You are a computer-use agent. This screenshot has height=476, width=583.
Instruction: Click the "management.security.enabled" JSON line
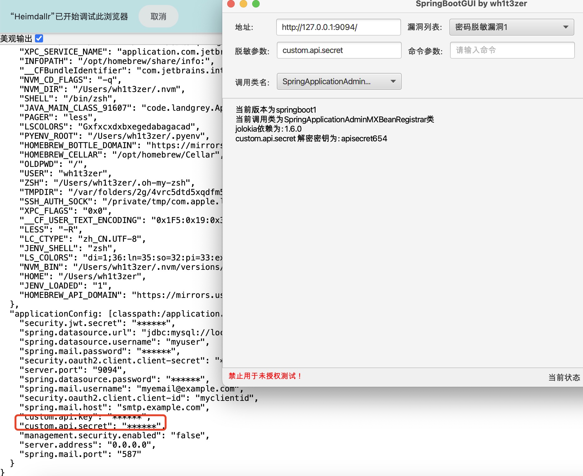pyautogui.click(x=115, y=435)
